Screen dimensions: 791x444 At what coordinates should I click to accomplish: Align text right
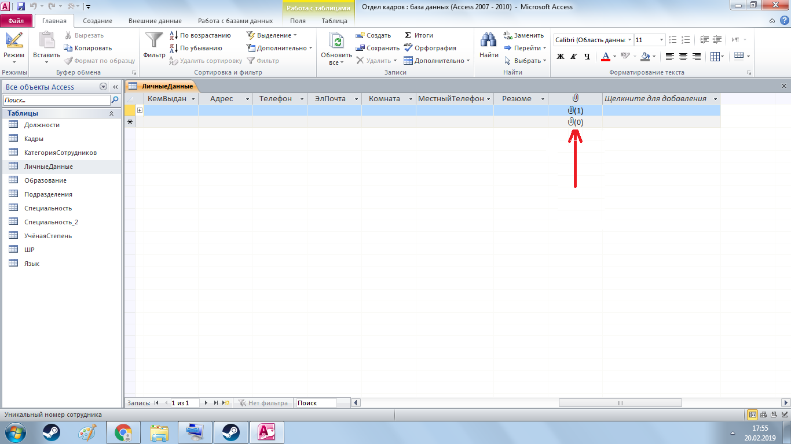tap(697, 56)
